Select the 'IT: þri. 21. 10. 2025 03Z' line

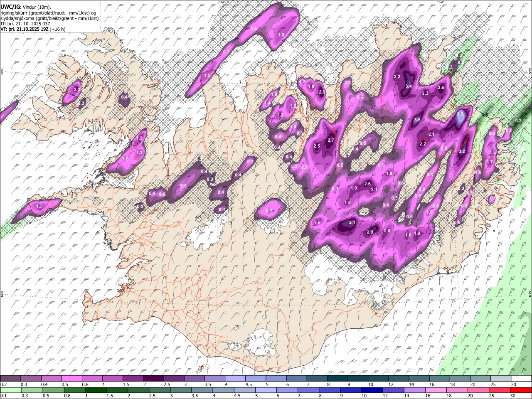tap(26, 24)
